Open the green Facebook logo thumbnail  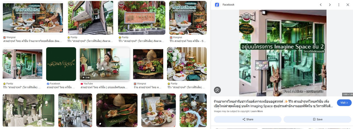[61, 64]
